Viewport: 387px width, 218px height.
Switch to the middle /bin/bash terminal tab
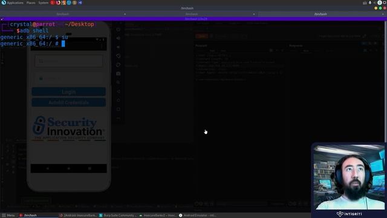tap(192, 14)
